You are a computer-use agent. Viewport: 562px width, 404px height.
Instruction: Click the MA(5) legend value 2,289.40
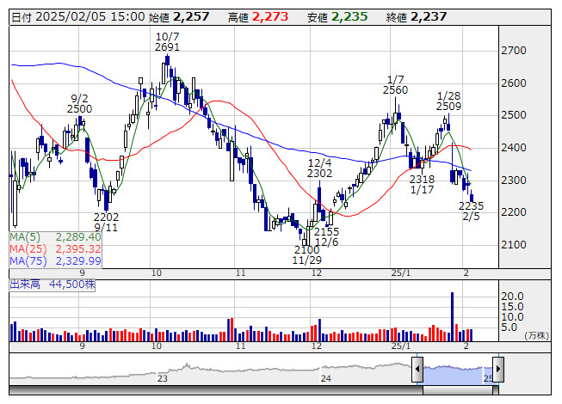point(78,237)
